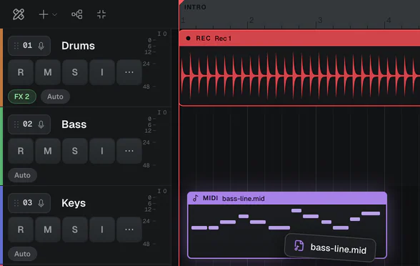Click the purple Keys track color strip
Viewport: 420px width, 266px height.
[x=1, y=226]
